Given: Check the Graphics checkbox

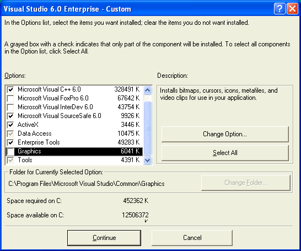Looking at the screenshot, I should [10, 151].
